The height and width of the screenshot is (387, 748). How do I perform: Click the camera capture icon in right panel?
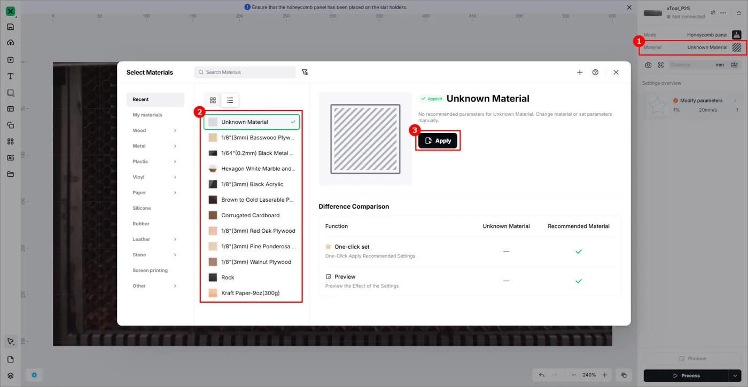point(648,65)
